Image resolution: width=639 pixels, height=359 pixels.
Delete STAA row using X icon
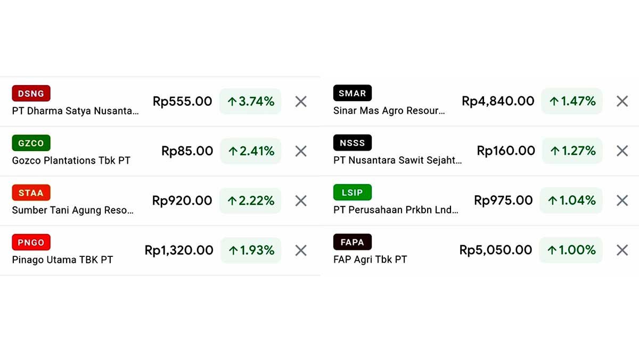(x=301, y=201)
